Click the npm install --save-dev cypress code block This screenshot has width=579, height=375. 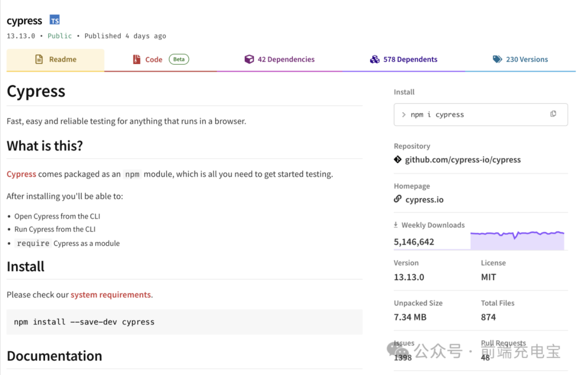[184, 322]
